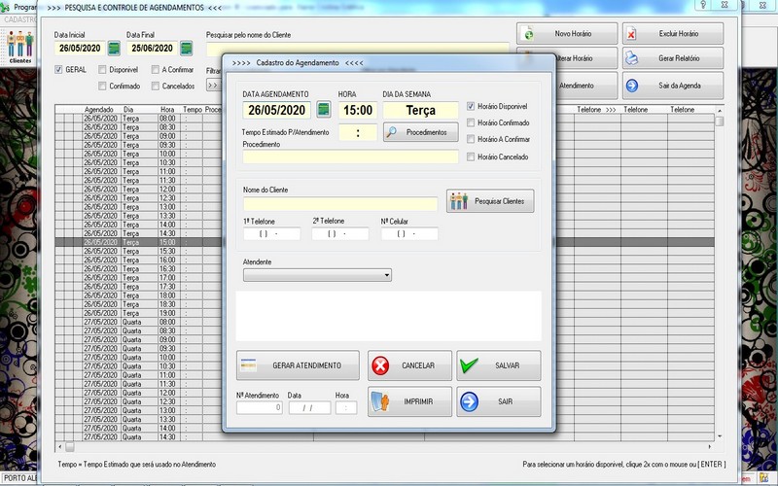
Task: Click the Procedimentos magnifier button
Action: [x=420, y=132]
